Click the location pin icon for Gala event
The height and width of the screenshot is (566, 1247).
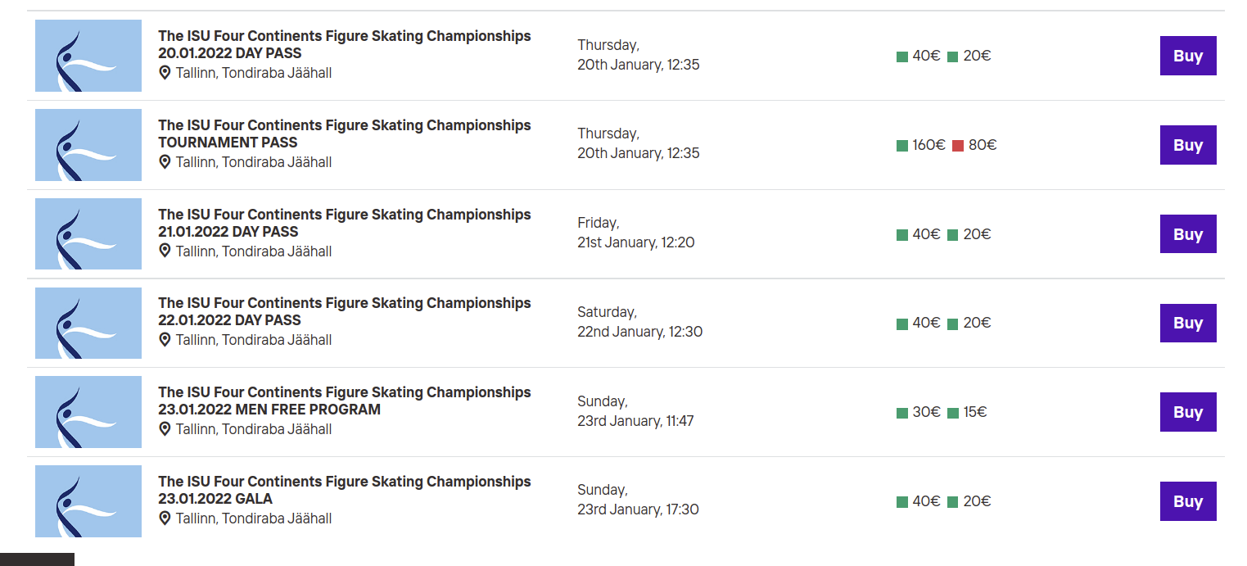tap(165, 518)
